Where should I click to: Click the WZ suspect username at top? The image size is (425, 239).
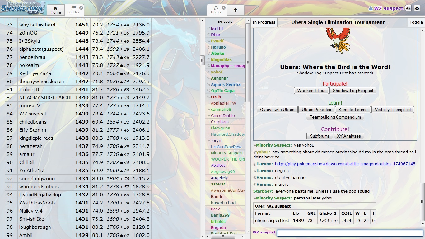click(x=386, y=8)
